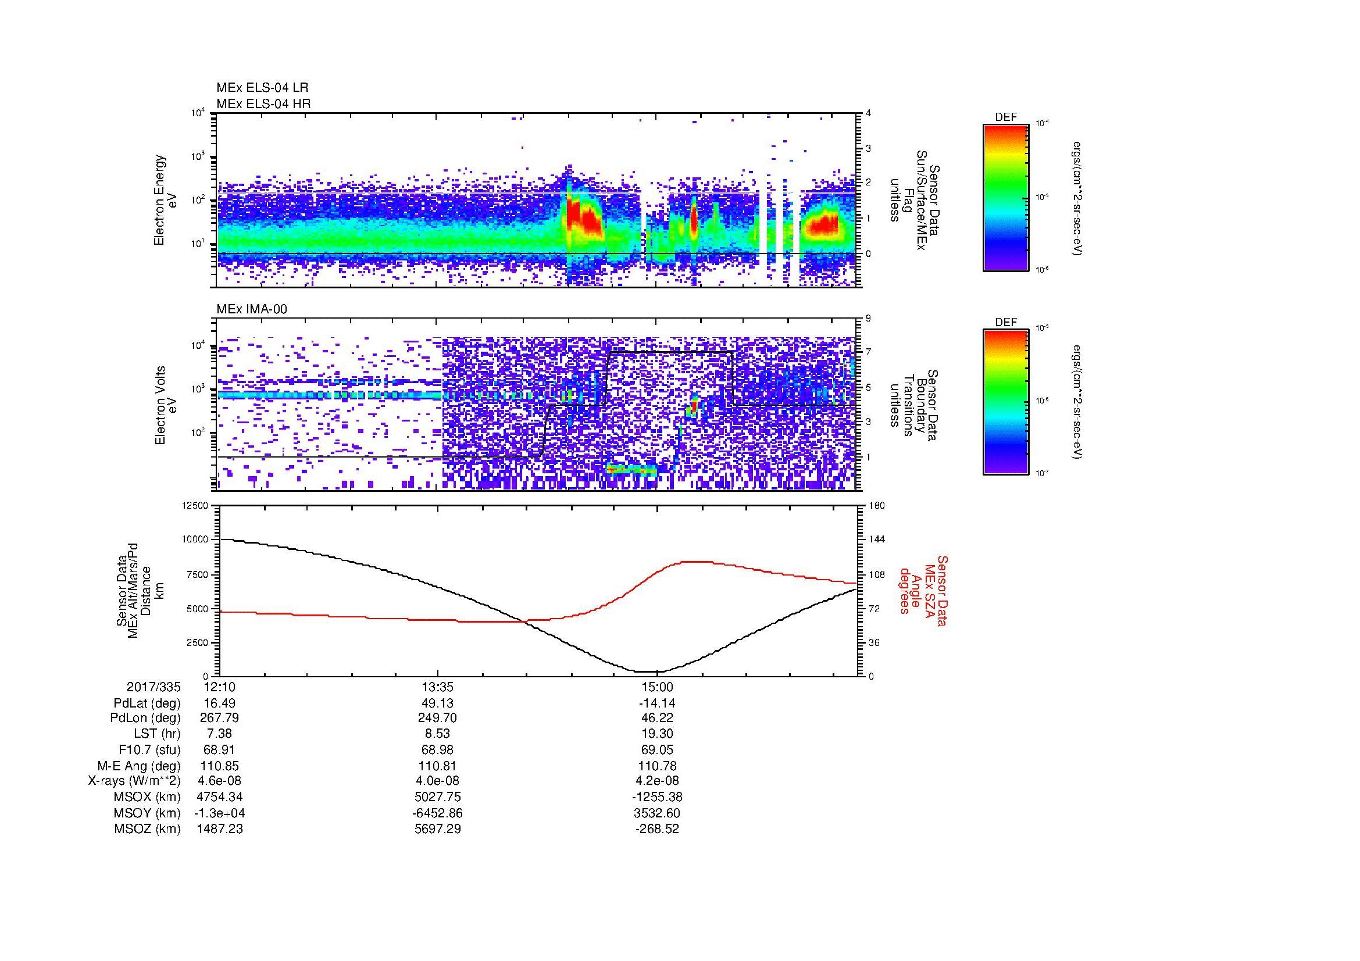Click the 'PdLon (deg)' row label

coord(147,718)
